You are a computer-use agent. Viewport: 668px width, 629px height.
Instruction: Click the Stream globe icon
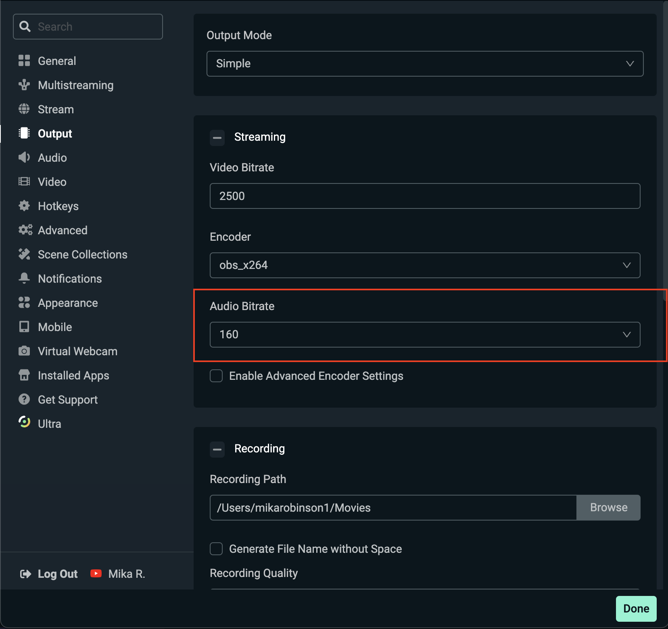click(x=24, y=109)
